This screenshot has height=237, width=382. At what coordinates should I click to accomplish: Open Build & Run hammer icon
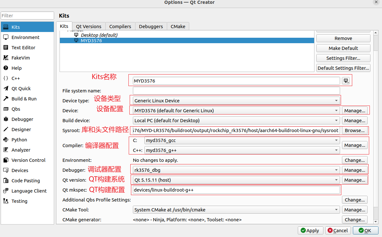pyautogui.click(x=6, y=99)
